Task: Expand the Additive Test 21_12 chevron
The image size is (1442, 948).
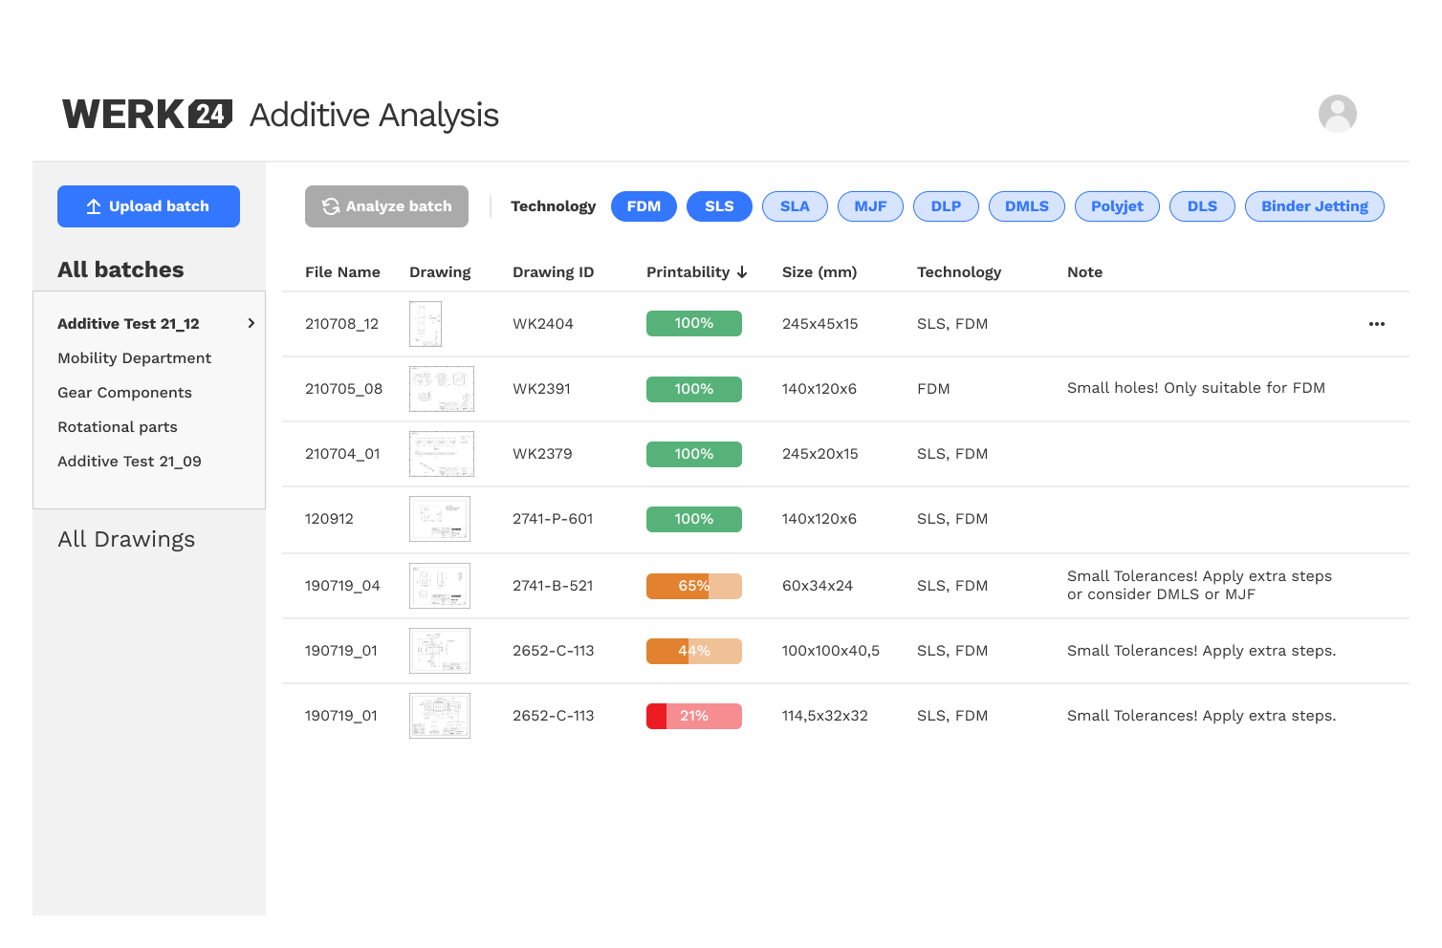Action: tap(251, 324)
